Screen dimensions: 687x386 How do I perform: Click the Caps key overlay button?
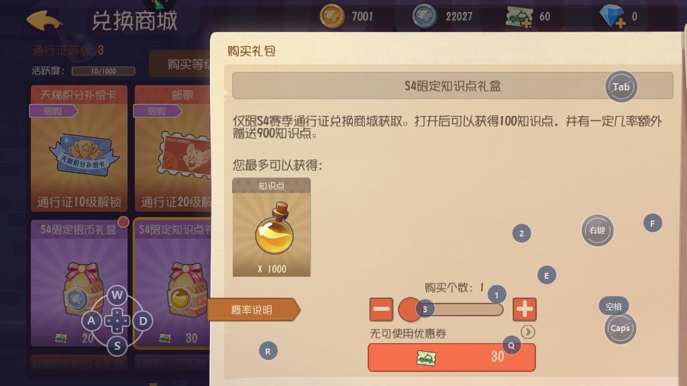click(620, 328)
